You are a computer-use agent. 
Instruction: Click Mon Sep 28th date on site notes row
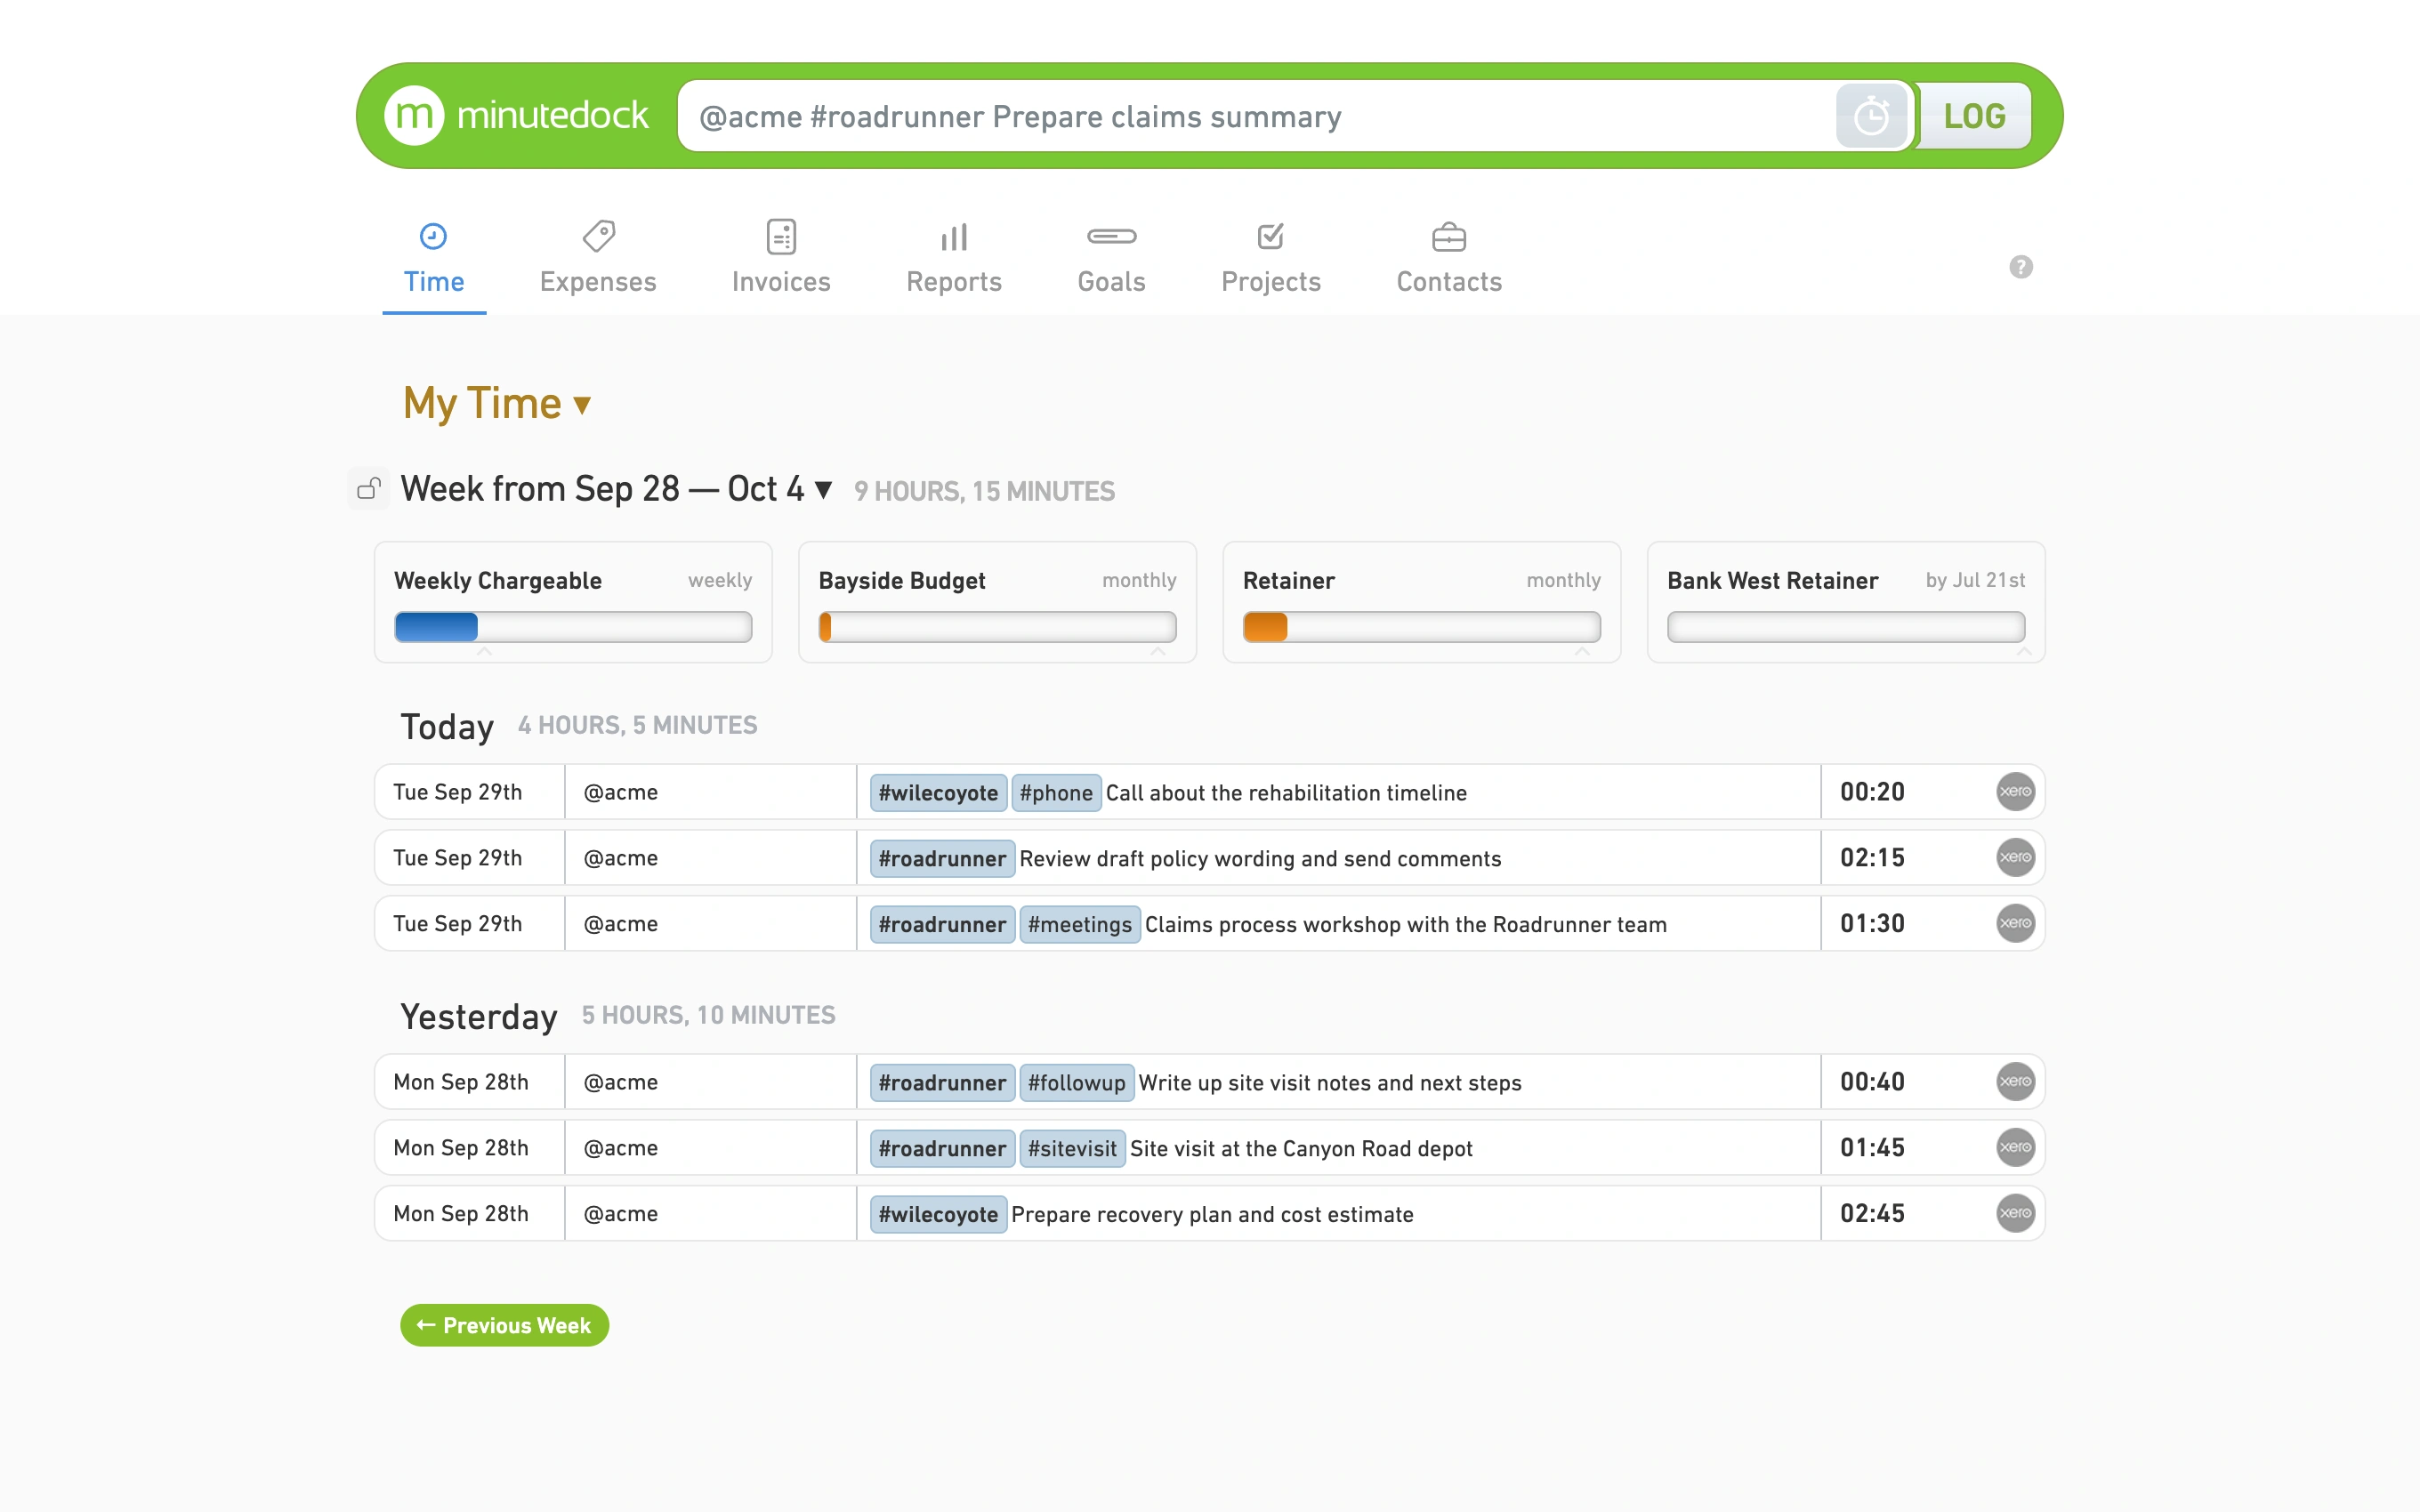461,1082
